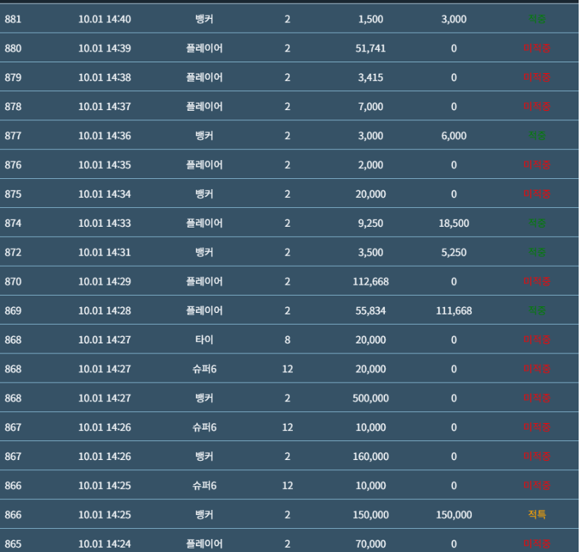Click round number 881 in first row
The width and height of the screenshot is (580, 552).
click(13, 19)
